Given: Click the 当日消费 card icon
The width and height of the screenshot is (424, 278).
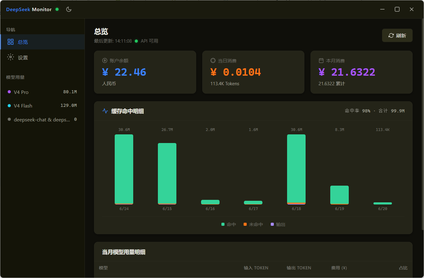Looking at the screenshot, I should click(x=213, y=61).
